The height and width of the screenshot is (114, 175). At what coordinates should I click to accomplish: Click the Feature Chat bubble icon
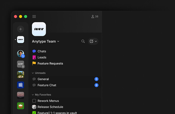tap(34, 85)
